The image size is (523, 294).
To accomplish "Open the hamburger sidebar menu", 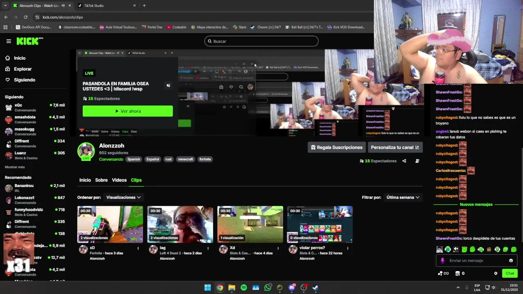I will point(9,41).
